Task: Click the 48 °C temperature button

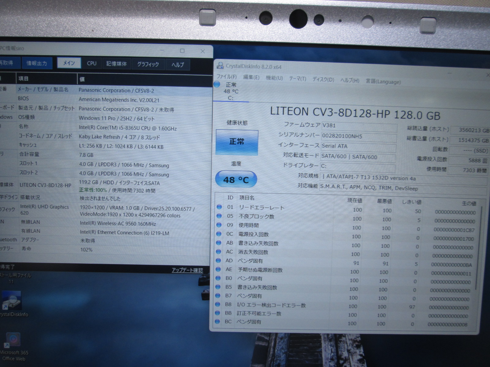Action: (x=236, y=180)
